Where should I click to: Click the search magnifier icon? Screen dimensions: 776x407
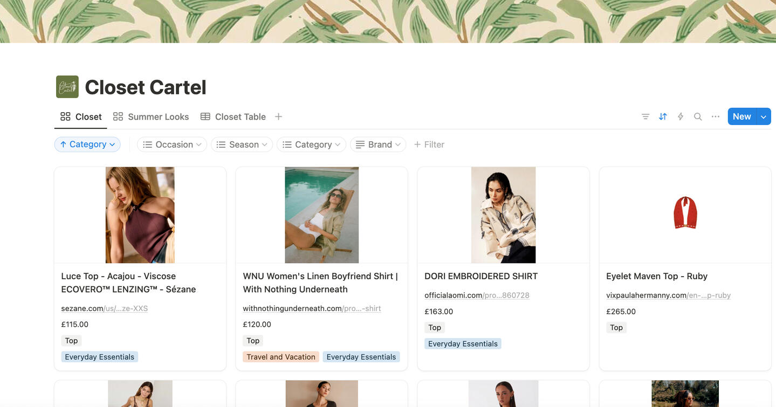[698, 116]
